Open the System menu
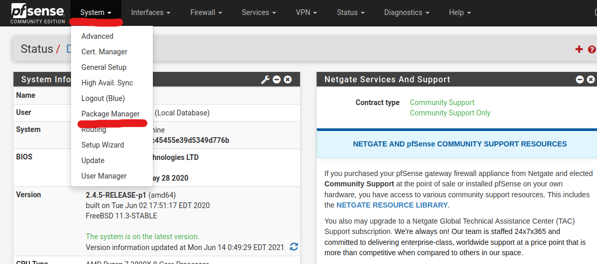 (x=96, y=12)
